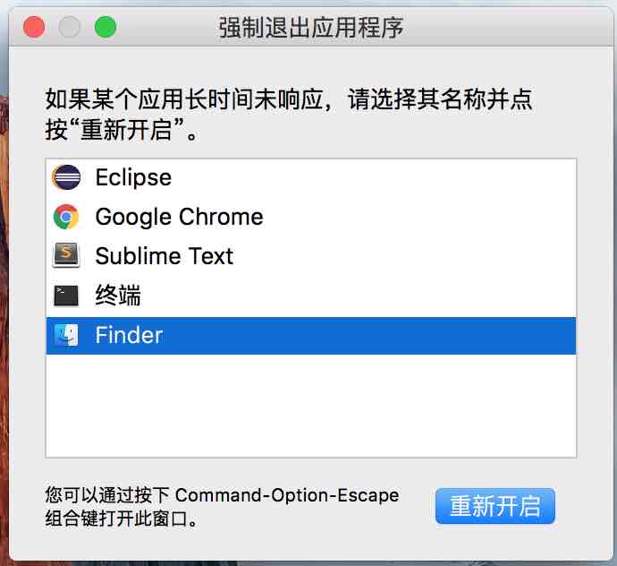Click the green zoom window button
Screen dimensions: 617x566
click(106, 27)
